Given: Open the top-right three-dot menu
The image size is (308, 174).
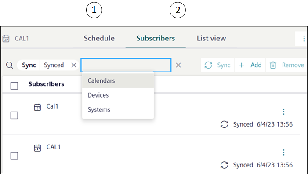Looking at the screenshot, I should (x=304, y=39).
